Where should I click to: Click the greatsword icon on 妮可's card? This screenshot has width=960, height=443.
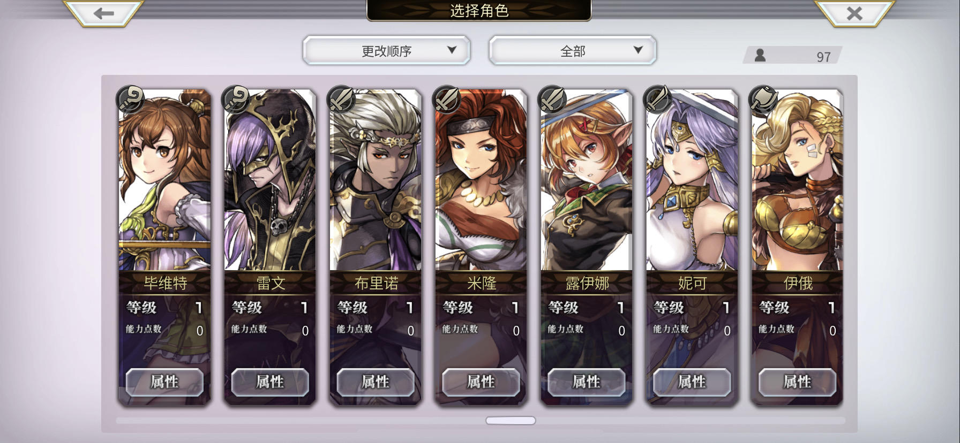[658, 99]
